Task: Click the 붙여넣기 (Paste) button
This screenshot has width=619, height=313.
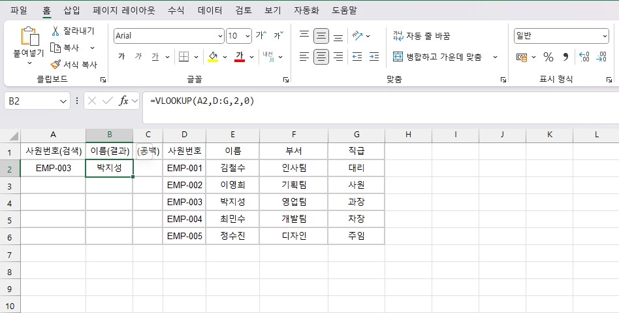Action: (29, 44)
